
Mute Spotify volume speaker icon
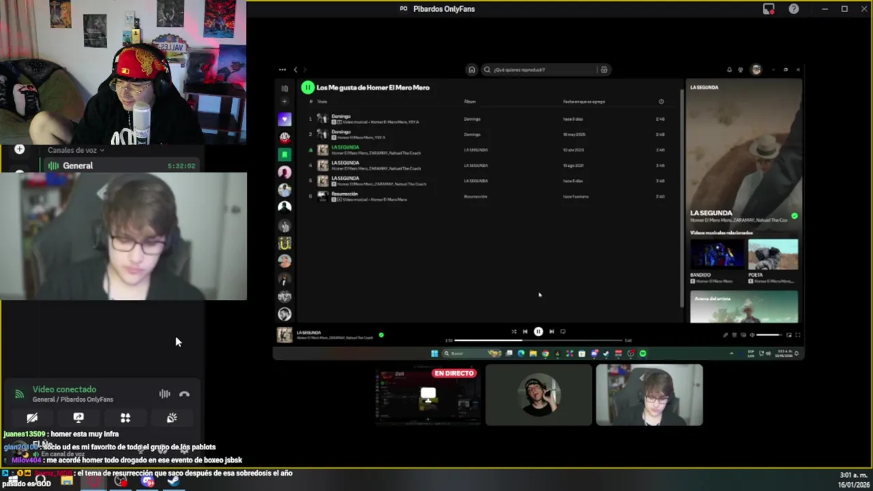tap(752, 335)
